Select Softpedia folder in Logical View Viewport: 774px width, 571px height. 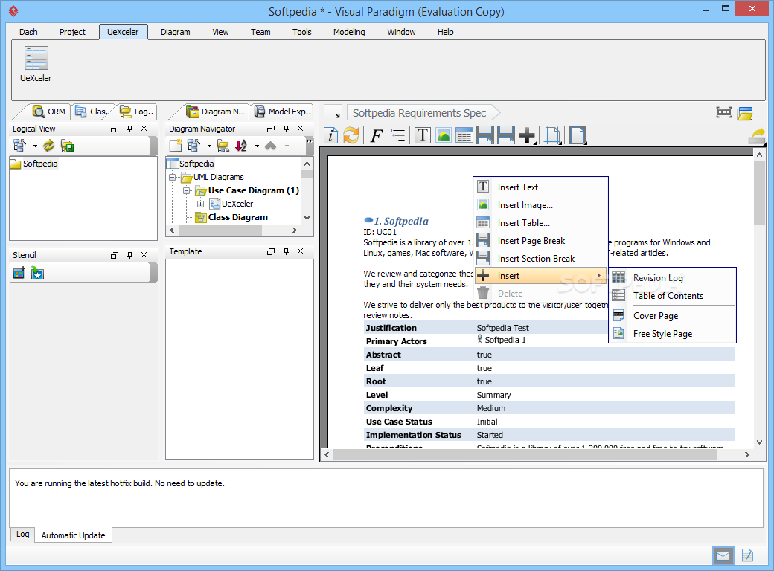click(34, 164)
